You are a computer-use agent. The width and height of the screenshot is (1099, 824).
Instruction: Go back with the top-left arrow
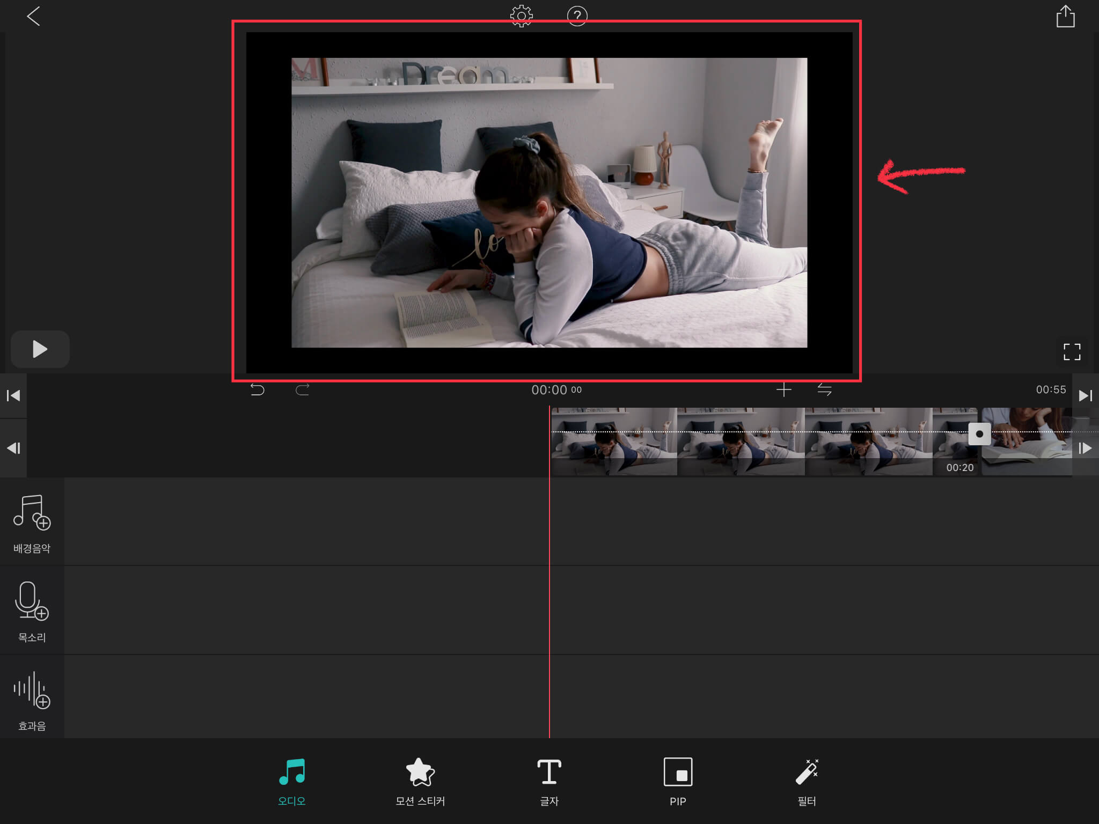pos(33,16)
